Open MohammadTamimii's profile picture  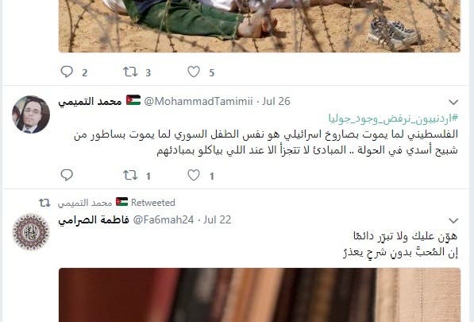click(31, 114)
